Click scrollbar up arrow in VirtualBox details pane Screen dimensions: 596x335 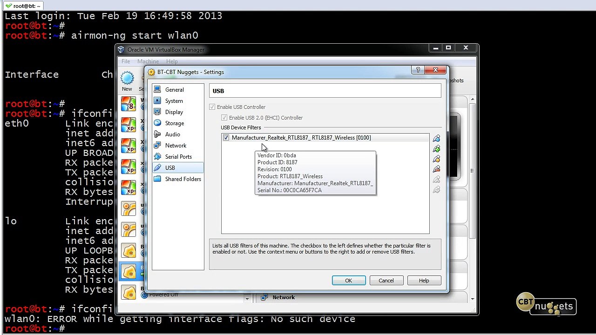click(473, 99)
